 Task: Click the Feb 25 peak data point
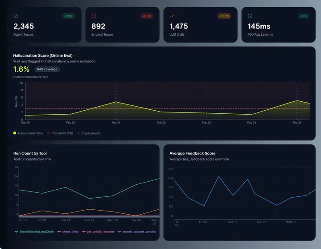tap(297, 100)
